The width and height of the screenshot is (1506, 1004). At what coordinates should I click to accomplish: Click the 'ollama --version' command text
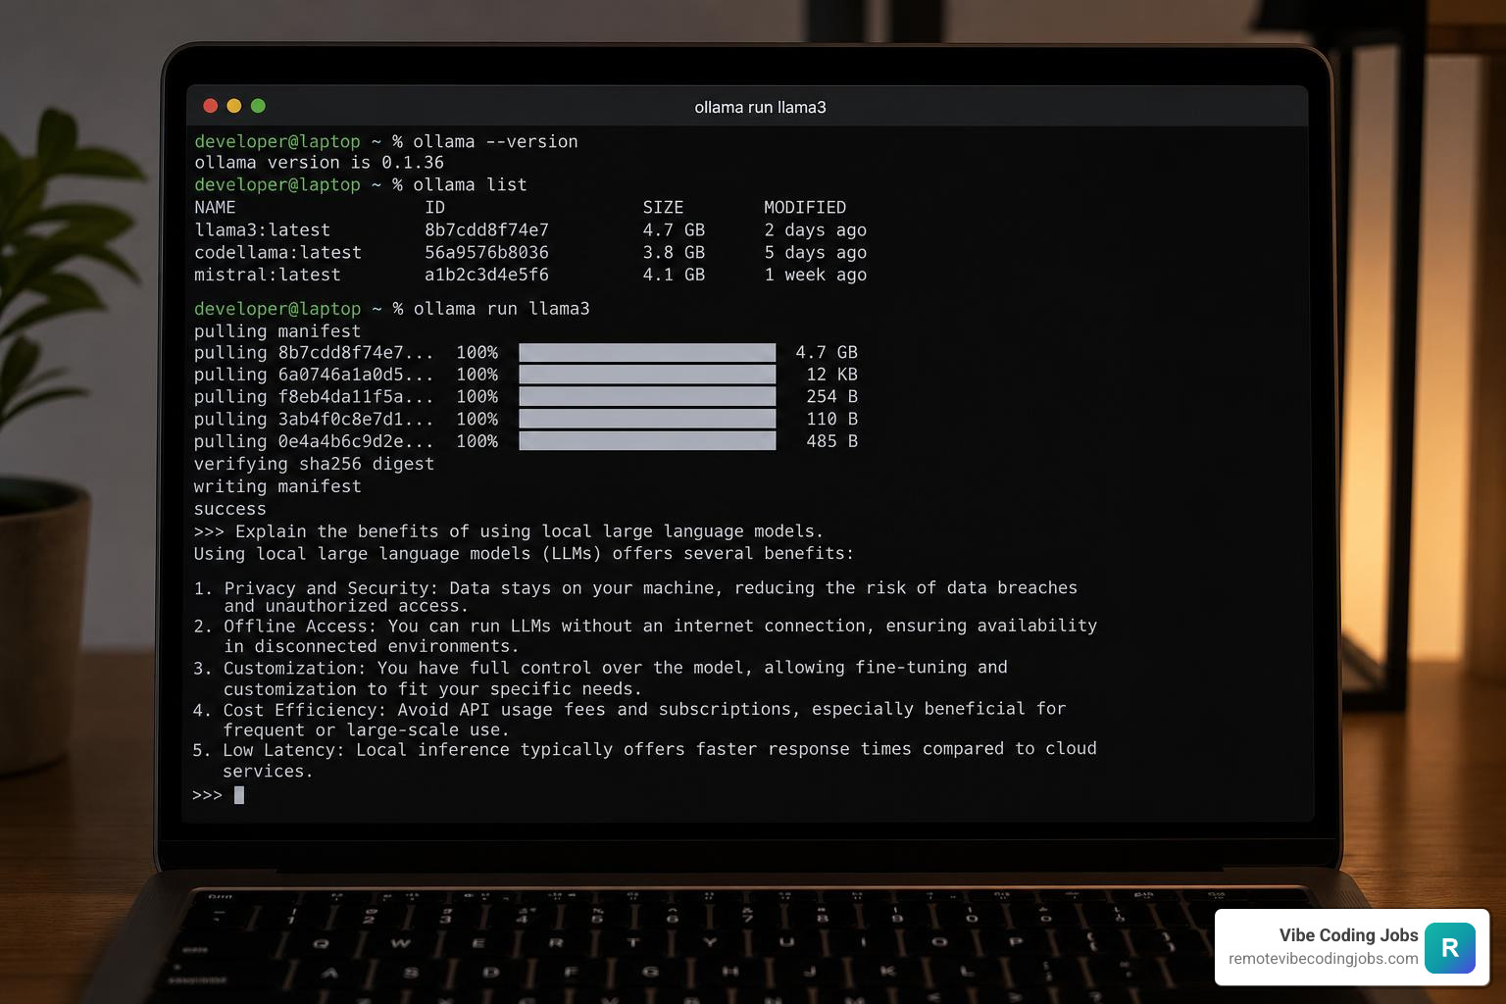pyautogui.click(x=495, y=141)
